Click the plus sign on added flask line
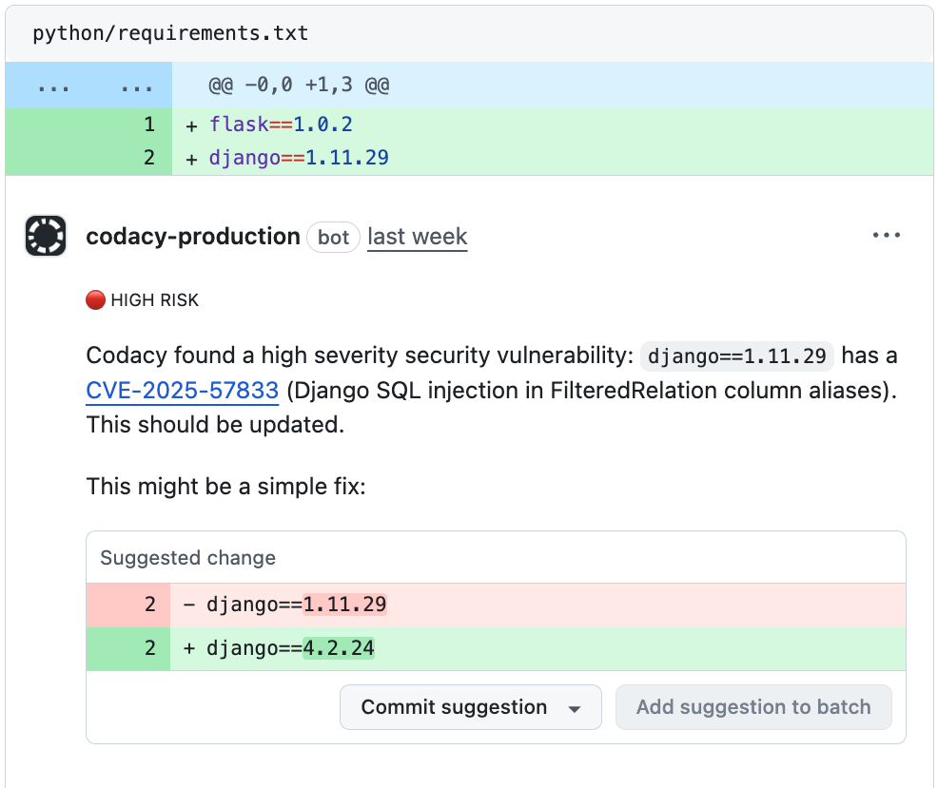This screenshot has height=788, width=938. [190, 124]
